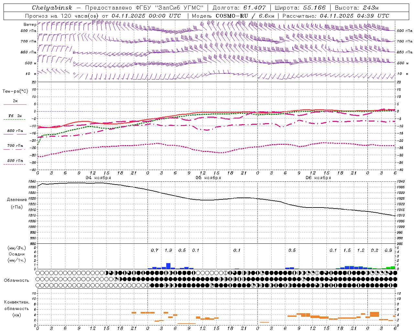Image resolution: width=414 pixels, height=331 pixels.
Task: Click the (мм/3ч.) precipitation unit label
Action: click(x=17, y=248)
